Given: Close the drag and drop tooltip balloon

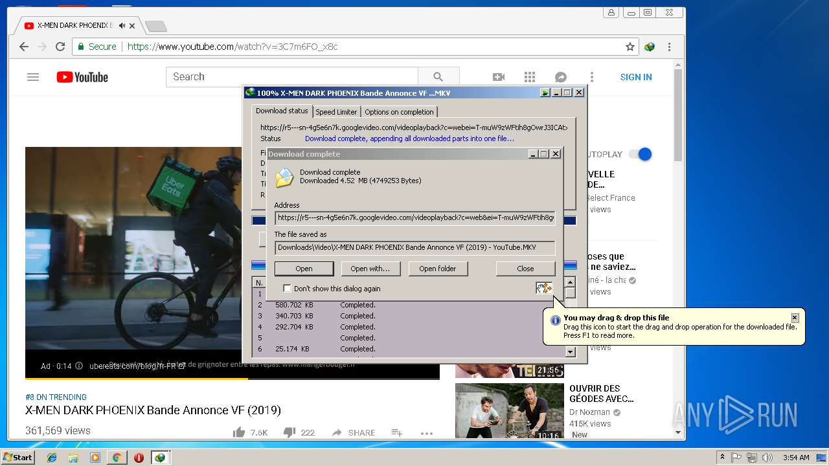Looking at the screenshot, I should (795, 318).
